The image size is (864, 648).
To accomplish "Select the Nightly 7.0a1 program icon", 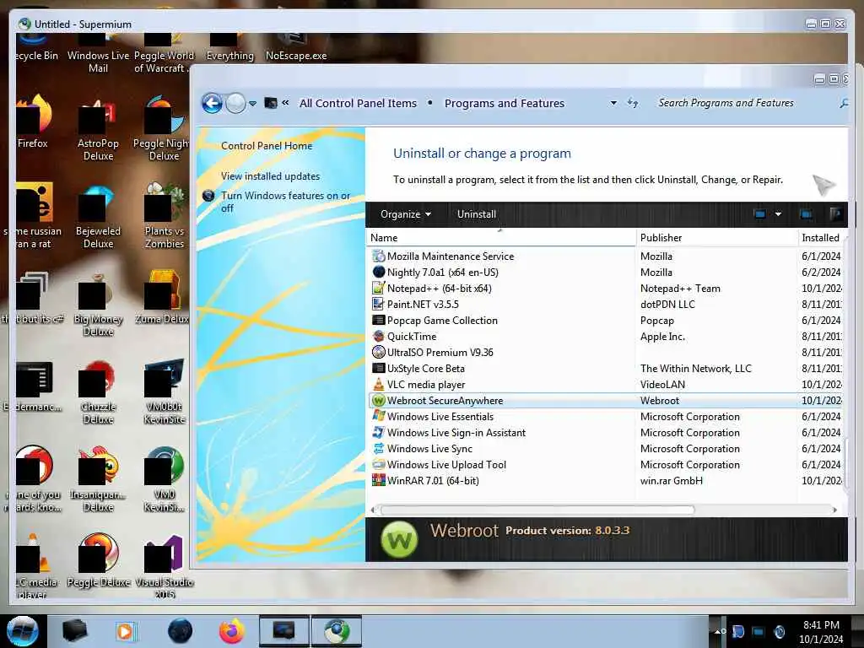I will 379,272.
